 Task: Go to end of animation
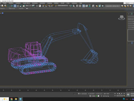coord(124,93)
